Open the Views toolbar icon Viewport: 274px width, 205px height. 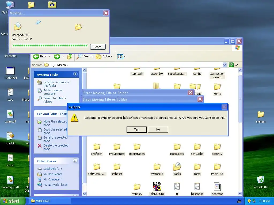click(x=120, y=57)
